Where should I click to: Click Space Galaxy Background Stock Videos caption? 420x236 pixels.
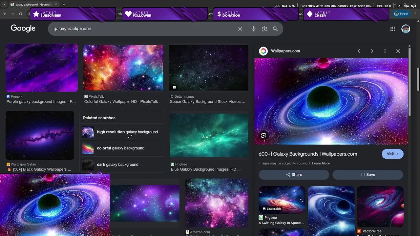pyautogui.click(x=207, y=102)
